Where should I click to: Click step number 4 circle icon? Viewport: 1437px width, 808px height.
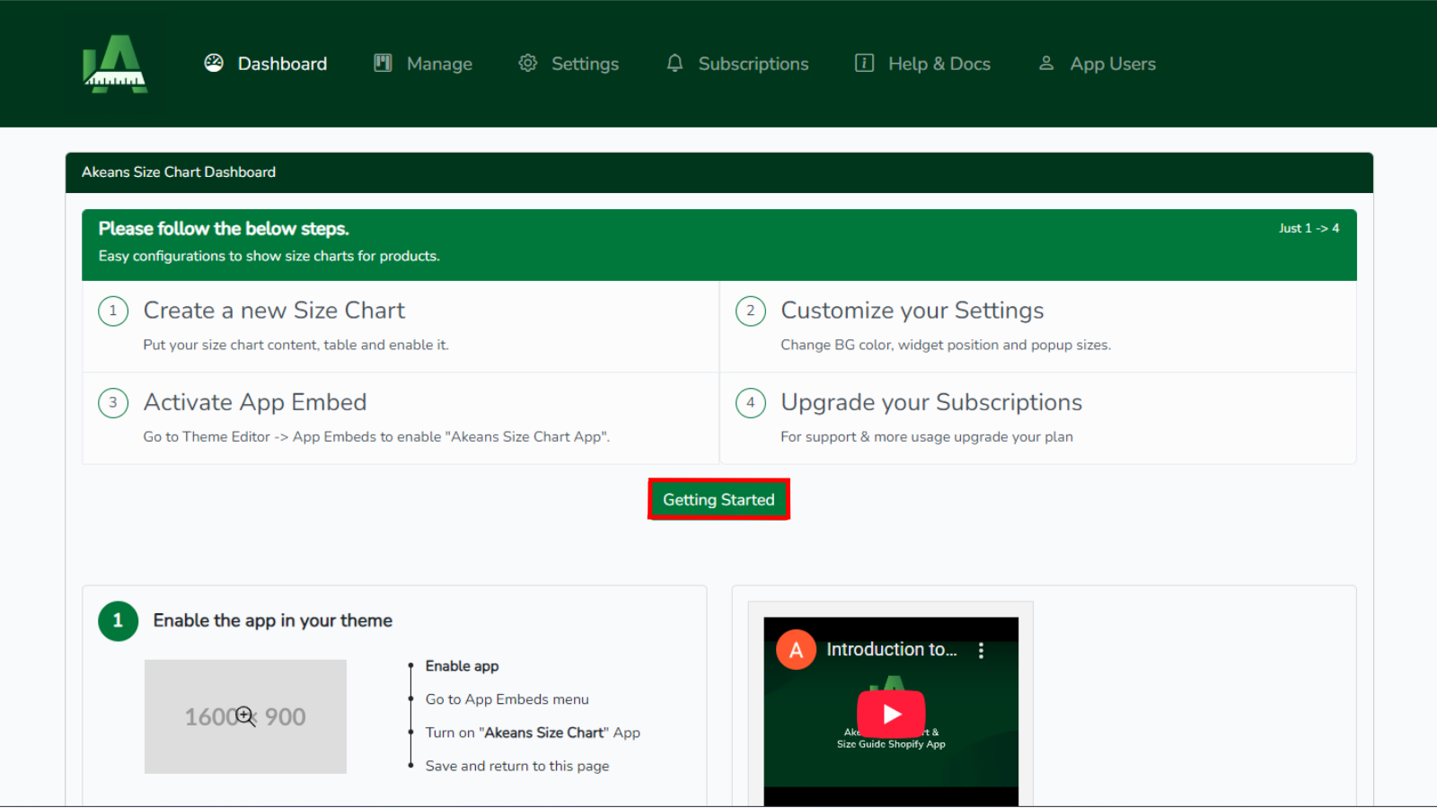pyautogui.click(x=751, y=402)
